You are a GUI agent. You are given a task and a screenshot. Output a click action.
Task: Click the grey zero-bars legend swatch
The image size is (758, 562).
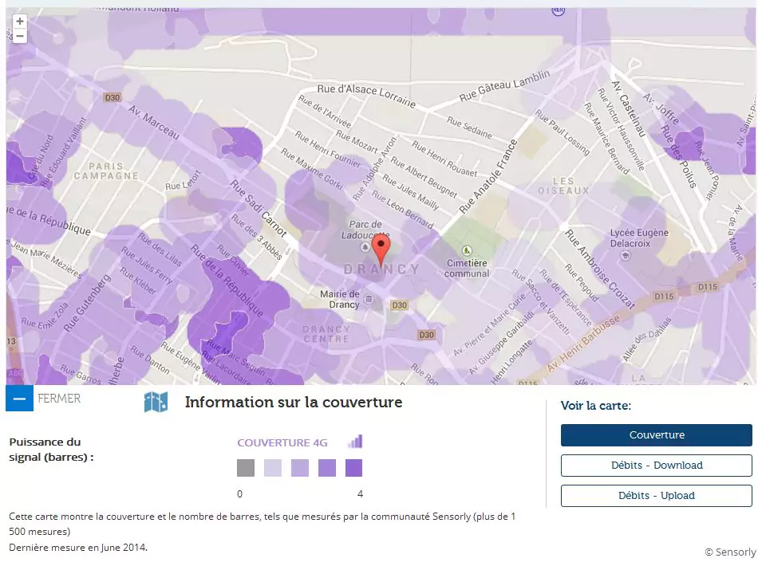(246, 468)
